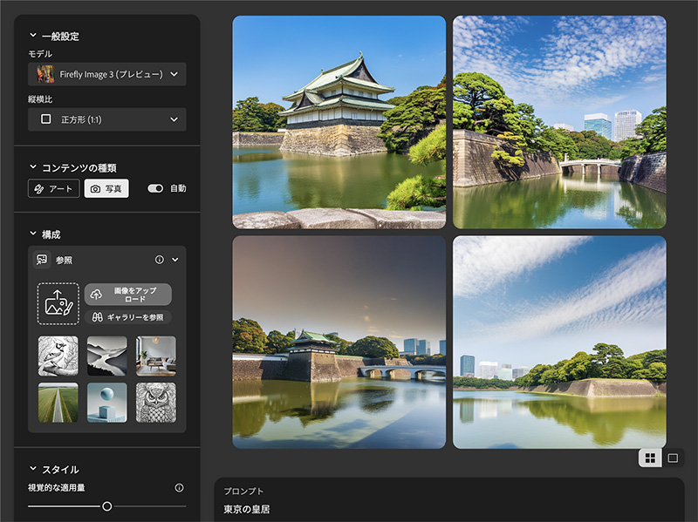698x522 pixels.
Task: Collapse the スタイル section
Action: (x=33, y=470)
